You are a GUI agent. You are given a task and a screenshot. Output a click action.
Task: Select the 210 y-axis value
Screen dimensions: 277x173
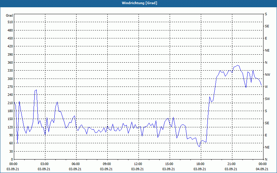tap(10, 103)
